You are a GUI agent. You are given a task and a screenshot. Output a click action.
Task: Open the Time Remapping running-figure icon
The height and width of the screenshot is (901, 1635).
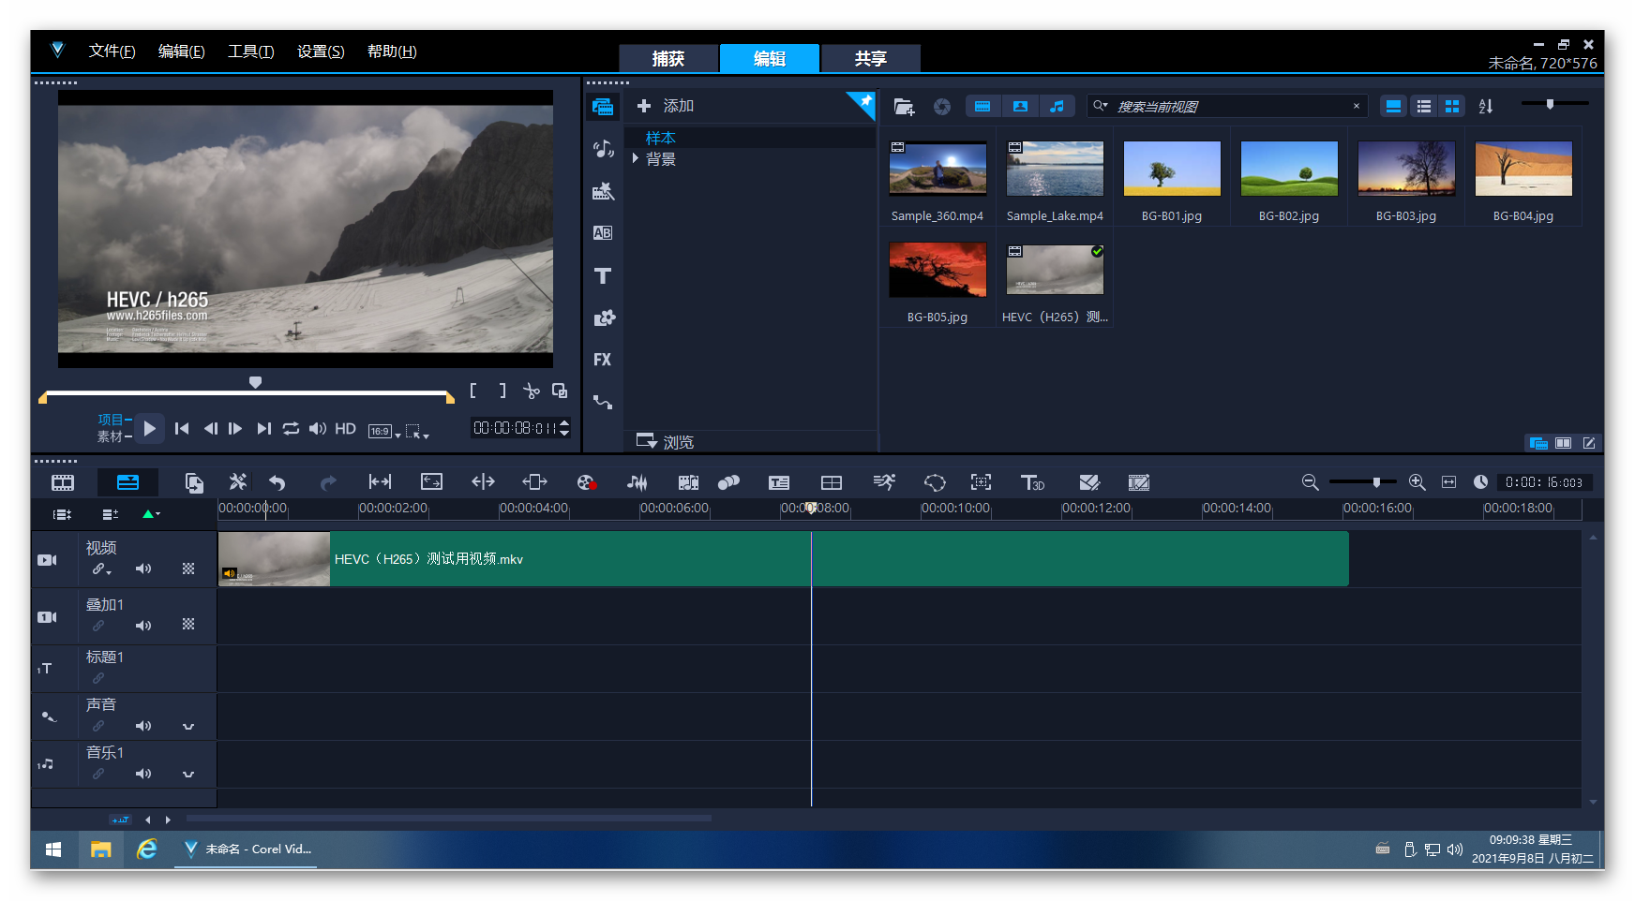coord(884,482)
